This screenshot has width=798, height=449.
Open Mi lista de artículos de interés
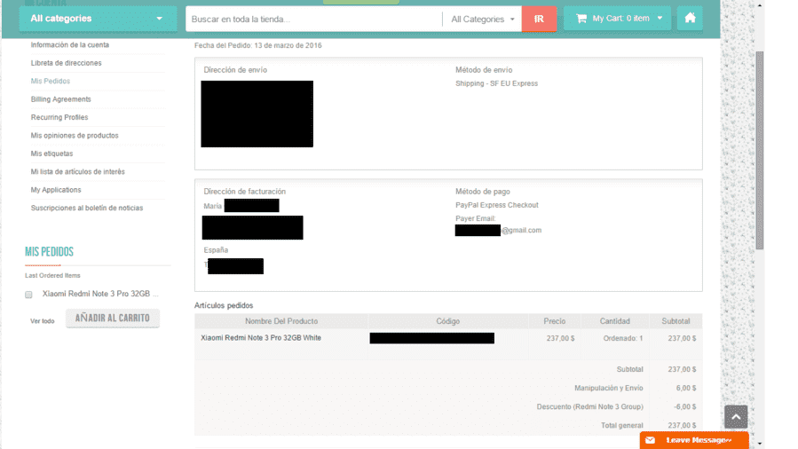77,172
